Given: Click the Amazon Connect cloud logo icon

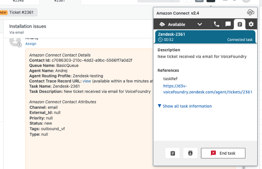Looking at the screenshot, I should pos(251,13).
